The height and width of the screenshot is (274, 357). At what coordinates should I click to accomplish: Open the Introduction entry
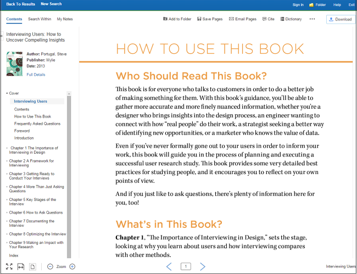(x=24, y=138)
